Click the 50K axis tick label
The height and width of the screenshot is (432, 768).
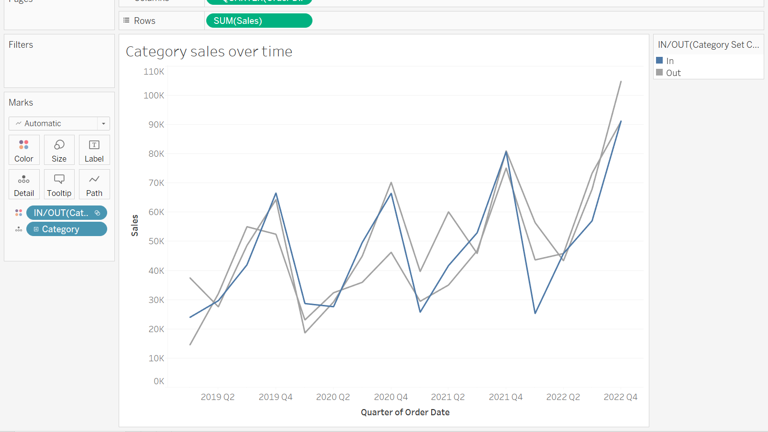(156, 241)
